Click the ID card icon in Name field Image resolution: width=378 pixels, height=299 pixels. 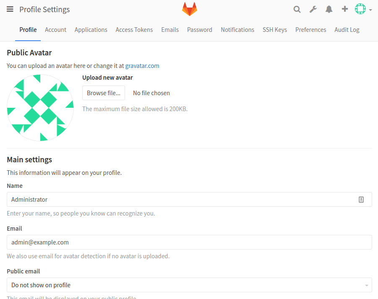click(x=361, y=199)
